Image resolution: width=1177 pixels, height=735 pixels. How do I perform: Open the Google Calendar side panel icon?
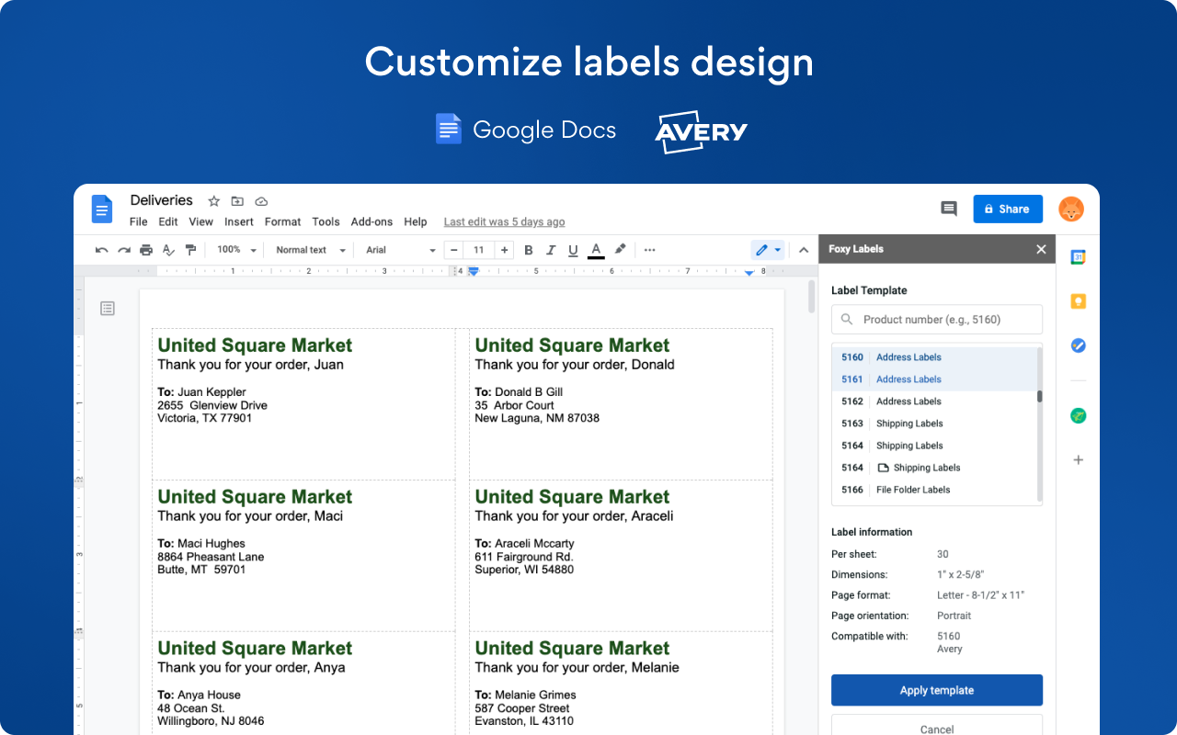point(1079,257)
